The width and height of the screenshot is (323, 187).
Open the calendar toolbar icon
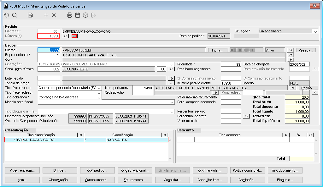tap(78, 15)
